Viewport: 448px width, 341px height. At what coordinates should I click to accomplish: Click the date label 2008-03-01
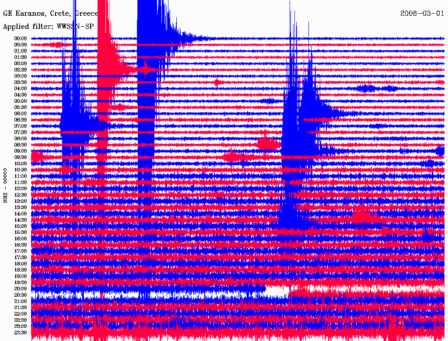[x=422, y=14]
